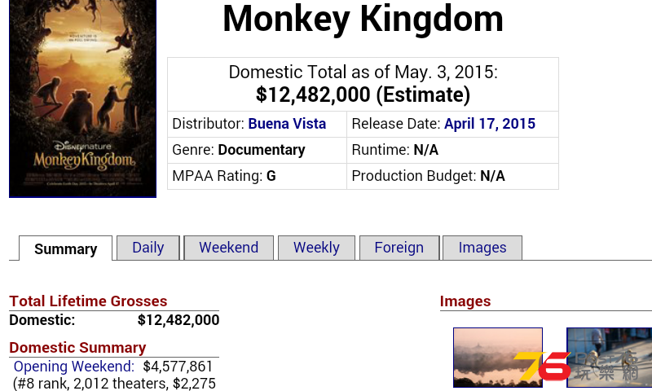
Task: Click the Genre Documentary table cell
Action: click(257, 150)
